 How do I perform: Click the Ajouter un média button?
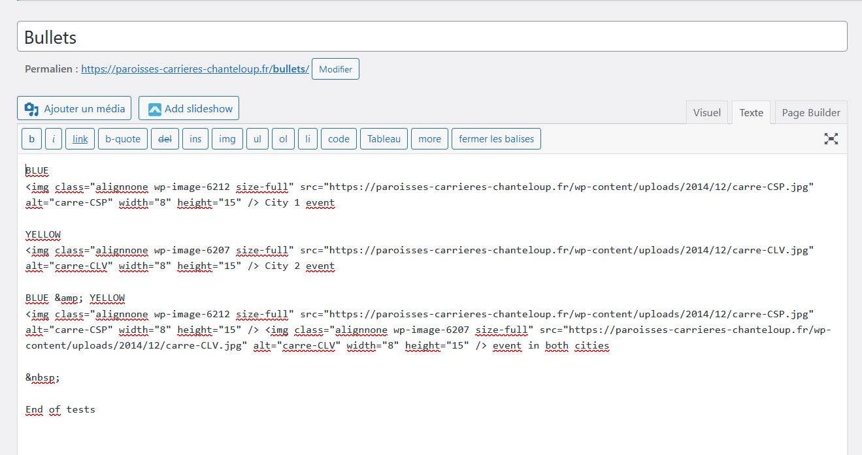pyautogui.click(x=75, y=108)
